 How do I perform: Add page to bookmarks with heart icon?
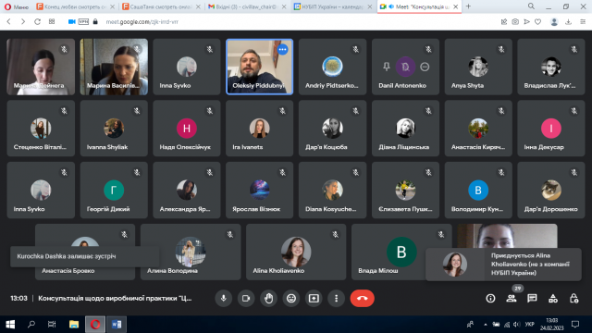(538, 22)
